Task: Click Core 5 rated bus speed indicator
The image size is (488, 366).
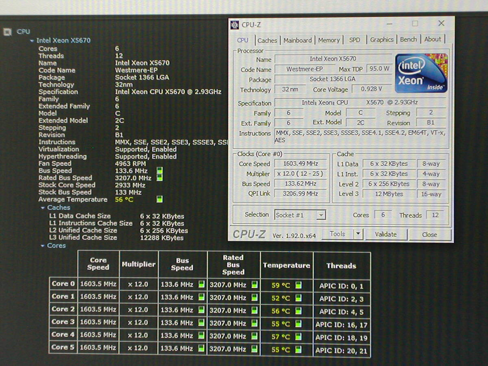Action: tap(255, 349)
